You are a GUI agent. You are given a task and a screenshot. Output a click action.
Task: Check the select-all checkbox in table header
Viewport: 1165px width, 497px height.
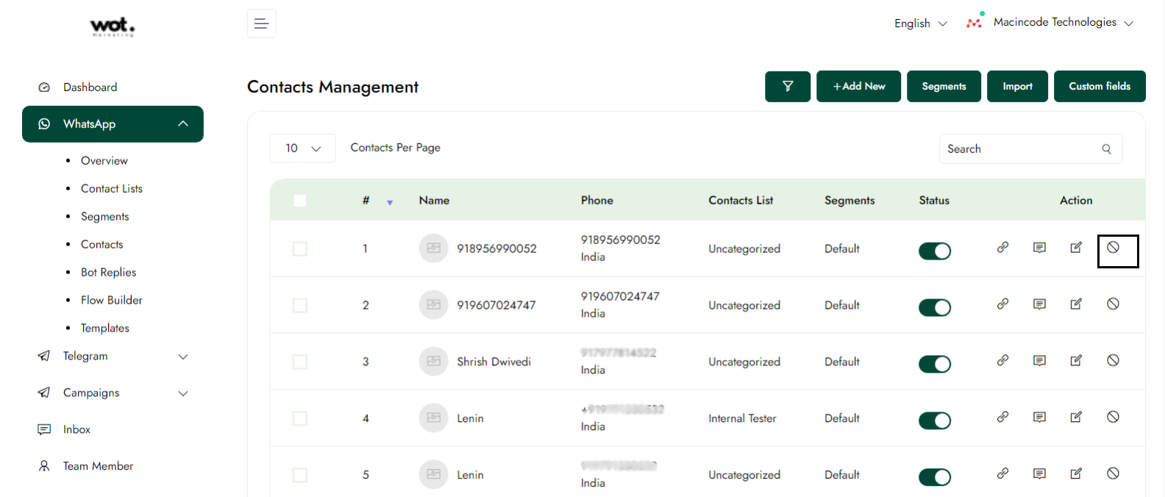(300, 201)
